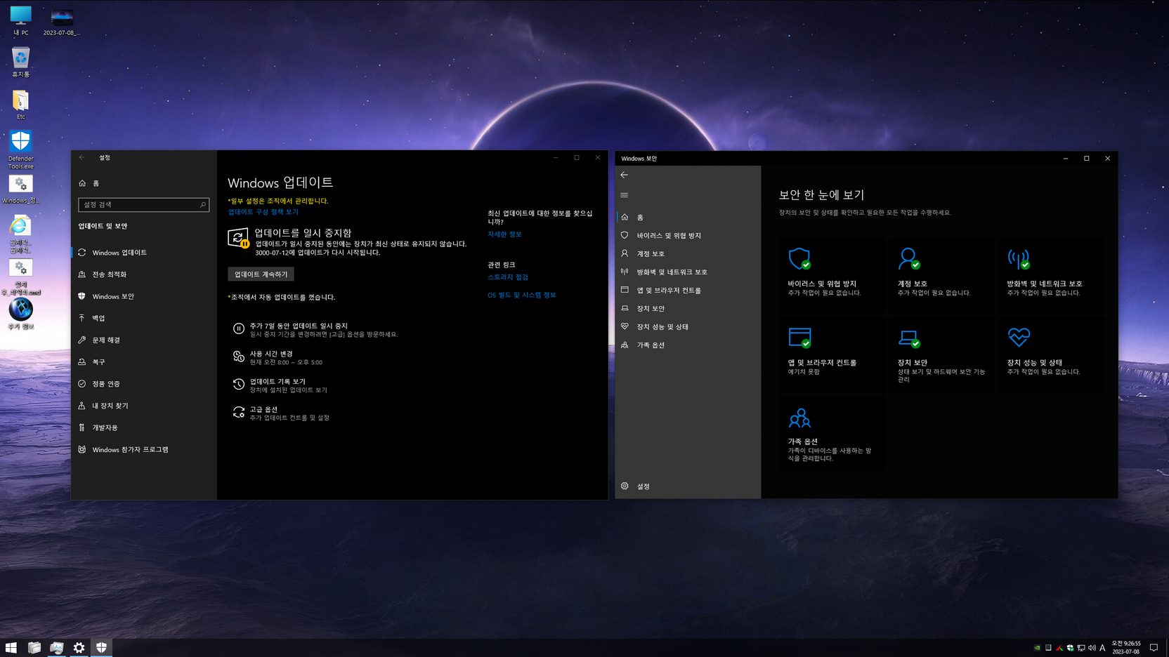Open Internet Explorer shortcut on desktop

tap(20, 234)
